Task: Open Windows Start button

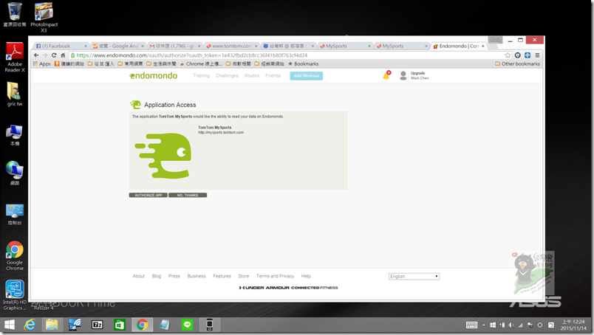Action: coord(10,325)
